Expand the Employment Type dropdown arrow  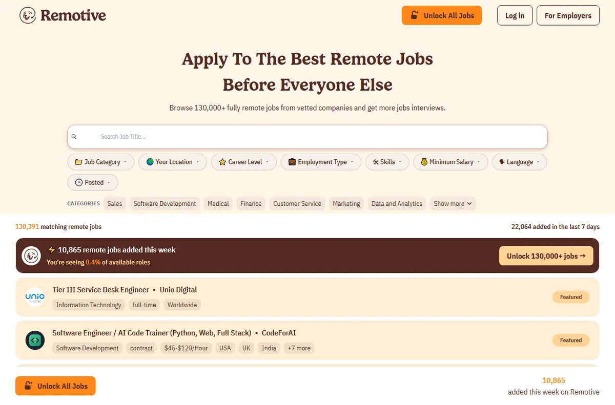click(353, 162)
